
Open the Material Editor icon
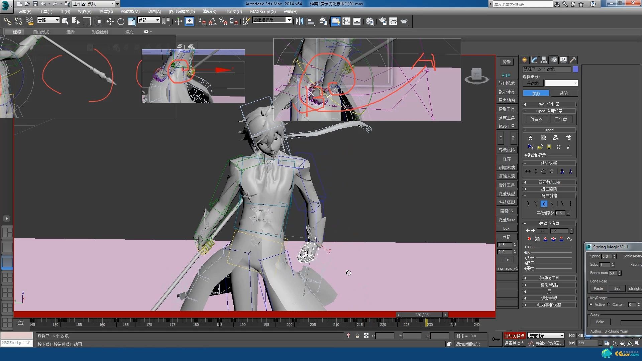pyautogui.click(x=369, y=21)
